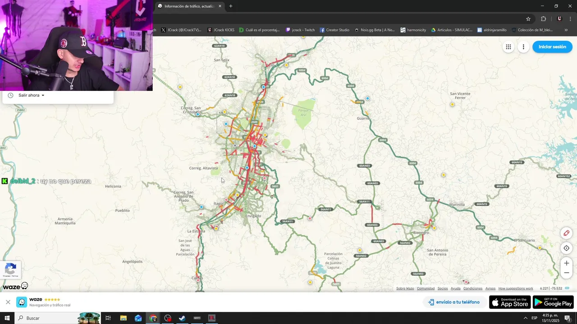Open the Waze apps grid menu
Image resolution: width=577 pixels, height=324 pixels.
coord(508,47)
